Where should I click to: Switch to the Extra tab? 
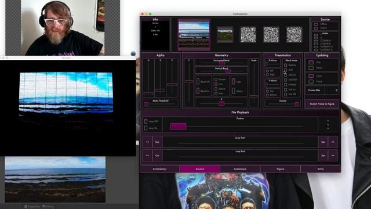321,169
